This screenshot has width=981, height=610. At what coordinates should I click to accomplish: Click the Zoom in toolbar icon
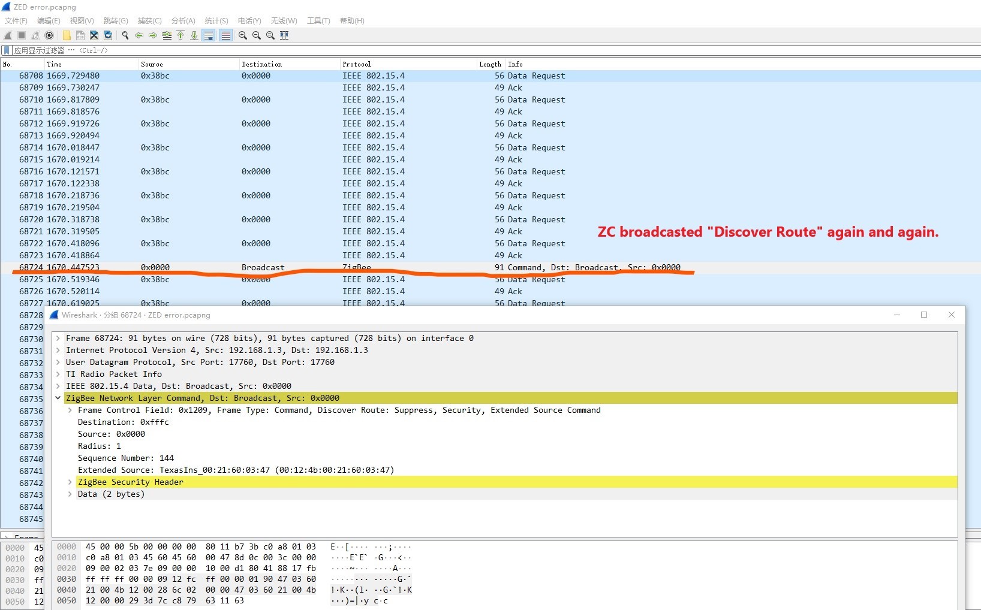tap(243, 35)
